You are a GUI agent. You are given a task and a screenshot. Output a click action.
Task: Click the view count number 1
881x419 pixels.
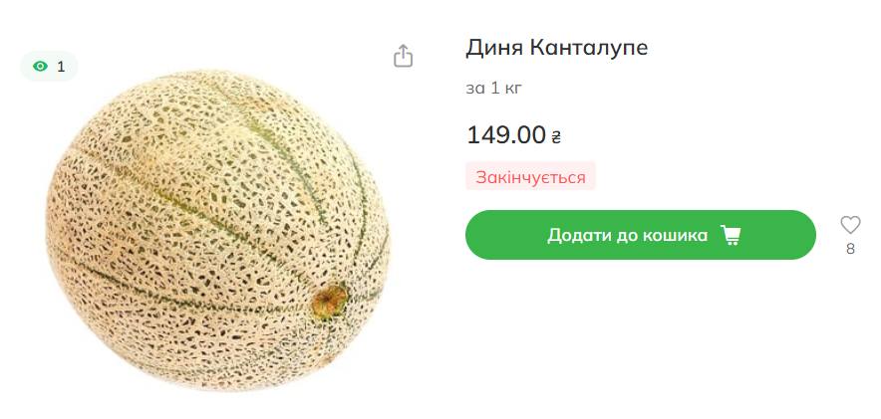point(61,67)
